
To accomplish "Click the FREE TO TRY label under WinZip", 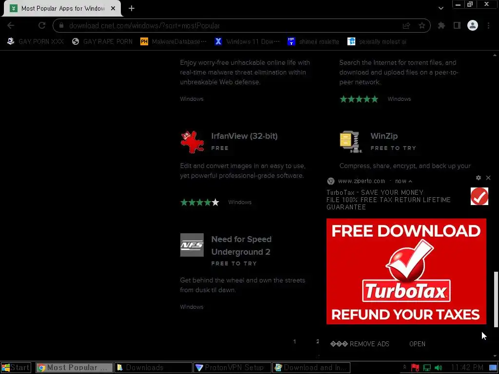I will click(393, 148).
